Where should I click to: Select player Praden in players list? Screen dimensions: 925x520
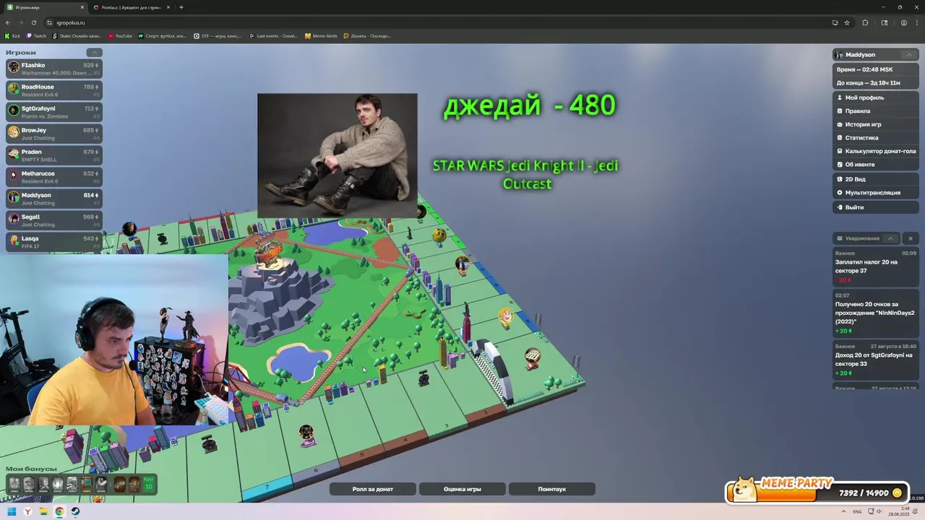click(54, 155)
